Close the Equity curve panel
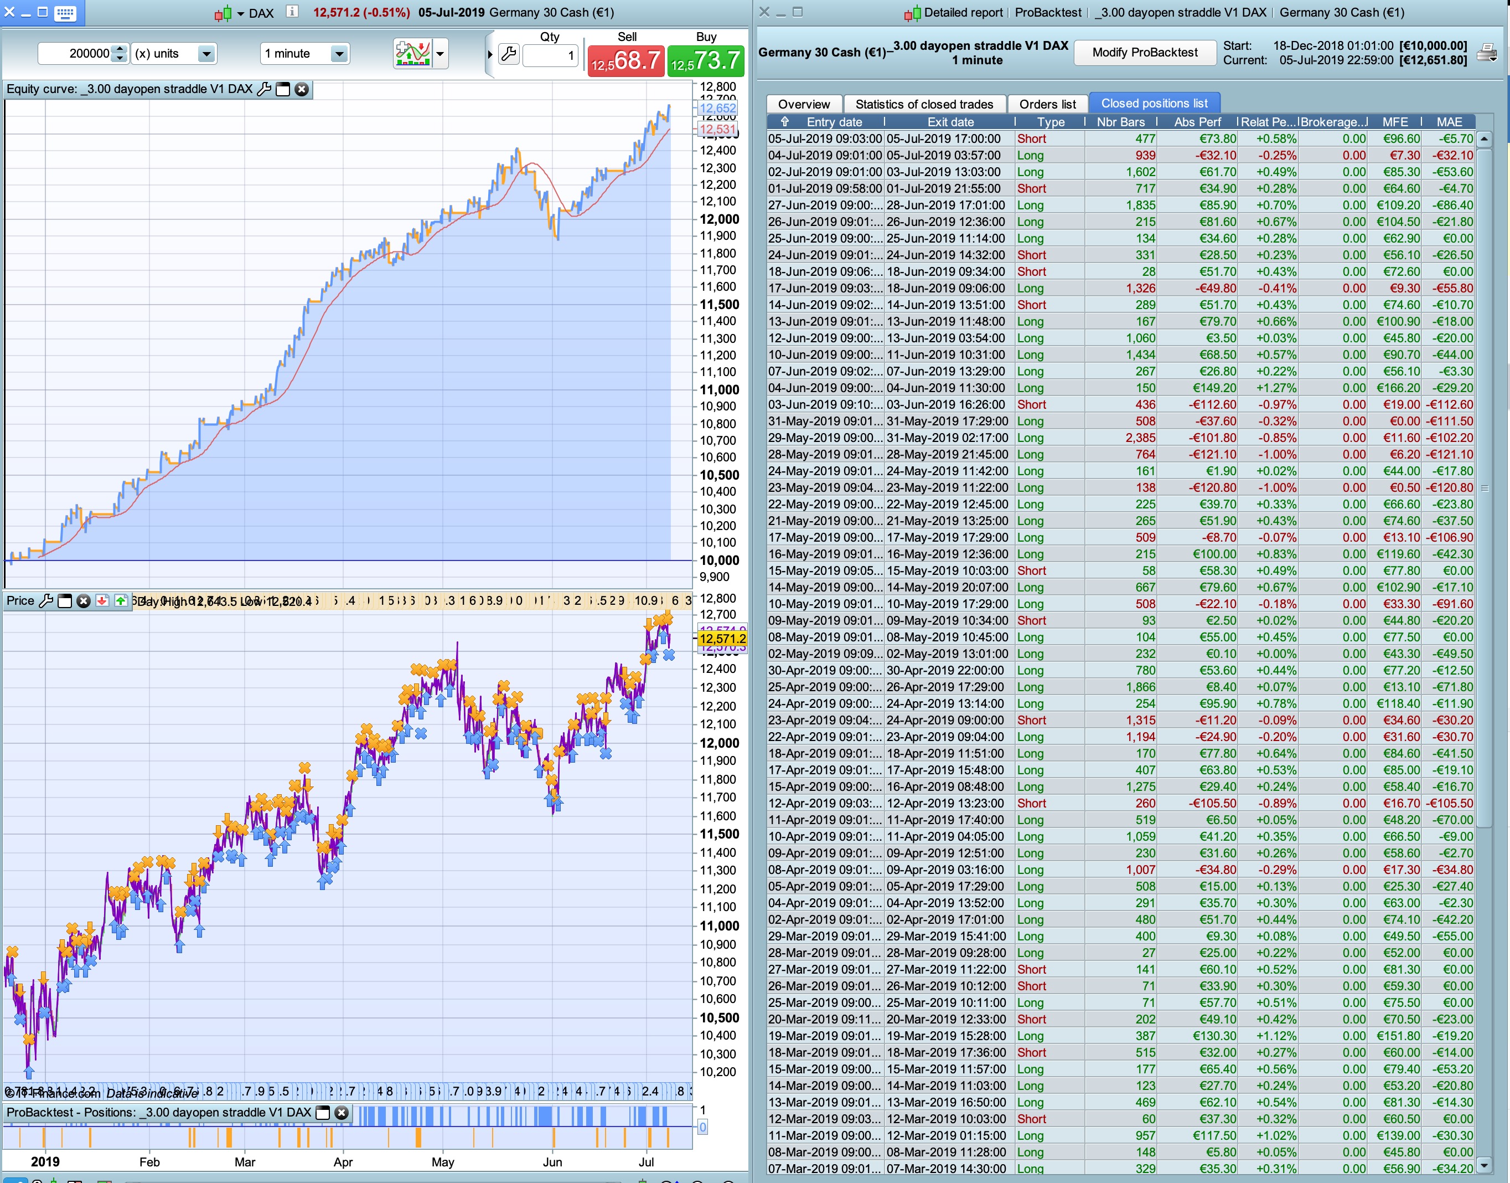The height and width of the screenshot is (1183, 1510). click(x=302, y=89)
